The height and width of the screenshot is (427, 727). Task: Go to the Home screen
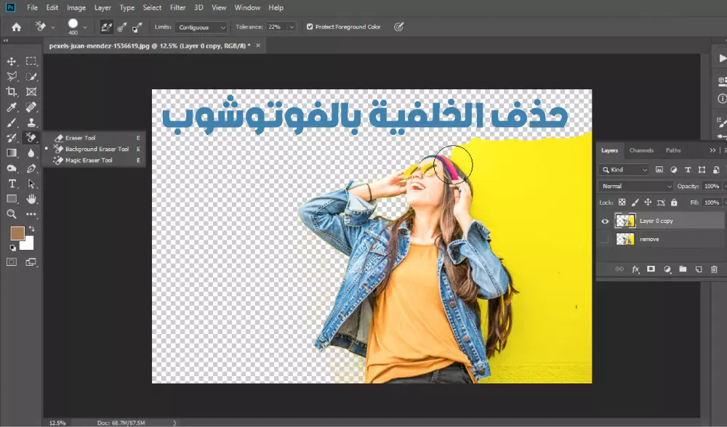tap(16, 27)
